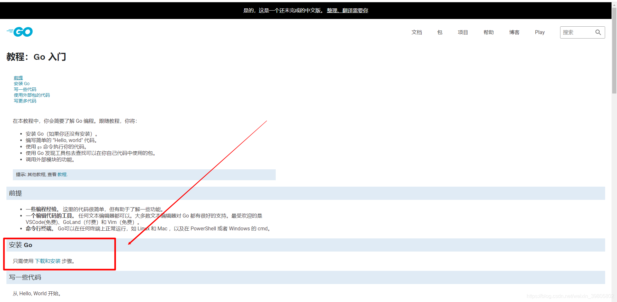Open the 下载和安装 link
The width and height of the screenshot is (617, 302).
coord(48,261)
